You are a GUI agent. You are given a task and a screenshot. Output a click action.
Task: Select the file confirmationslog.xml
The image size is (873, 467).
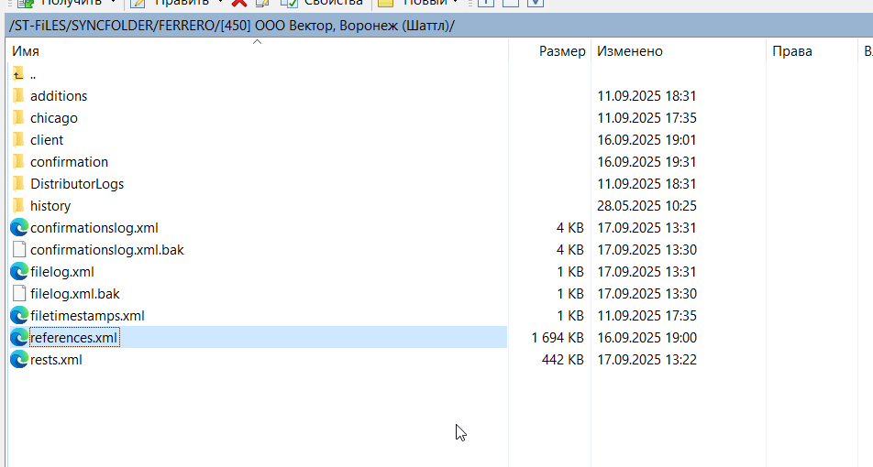point(94,227)
